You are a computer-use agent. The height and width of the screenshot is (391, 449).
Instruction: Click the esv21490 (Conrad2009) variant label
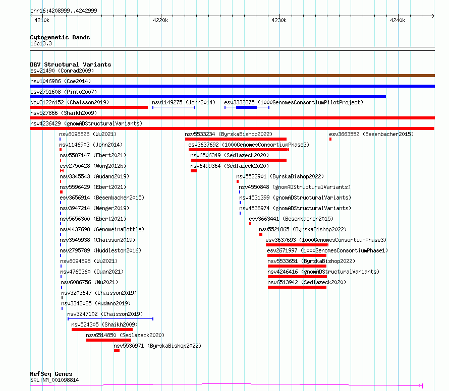62,71
